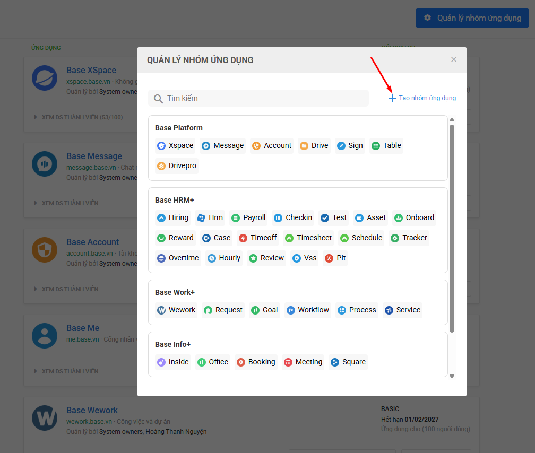Select the Square app chip

pos(348,362)
